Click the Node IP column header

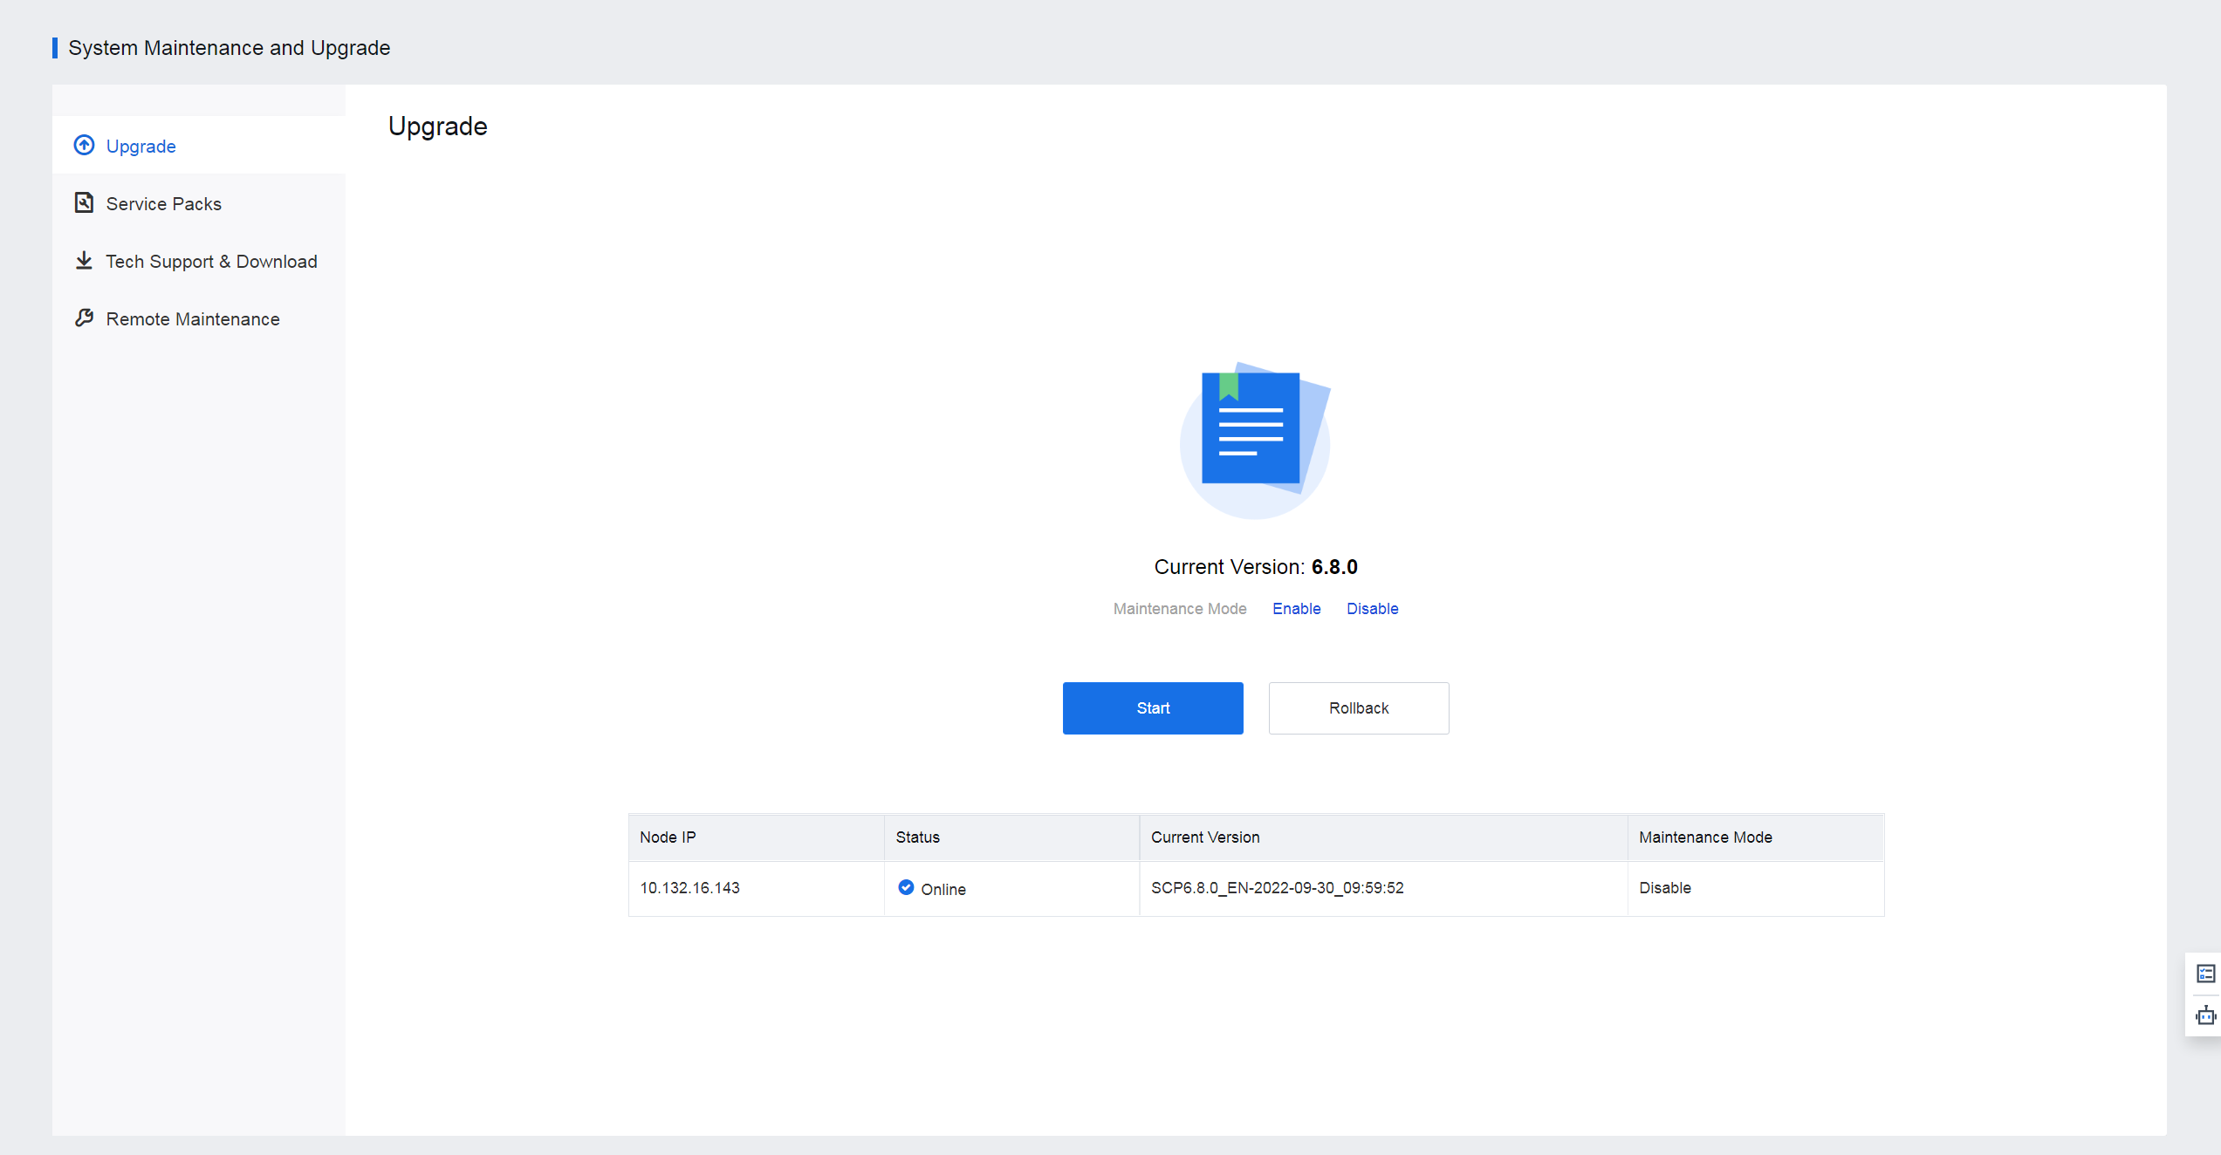coord(668,837)
